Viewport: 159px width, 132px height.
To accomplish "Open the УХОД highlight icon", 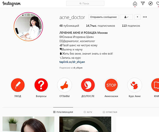I will [x=18, y=85].
